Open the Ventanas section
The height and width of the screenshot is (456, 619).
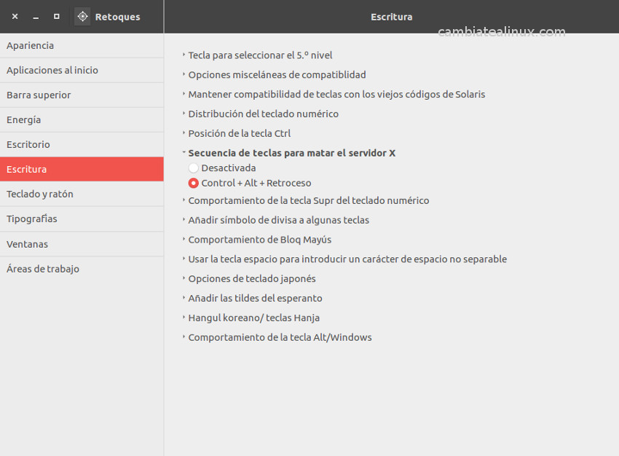82,244
